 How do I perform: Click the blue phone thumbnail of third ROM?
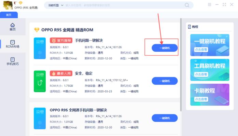point(40,118)
